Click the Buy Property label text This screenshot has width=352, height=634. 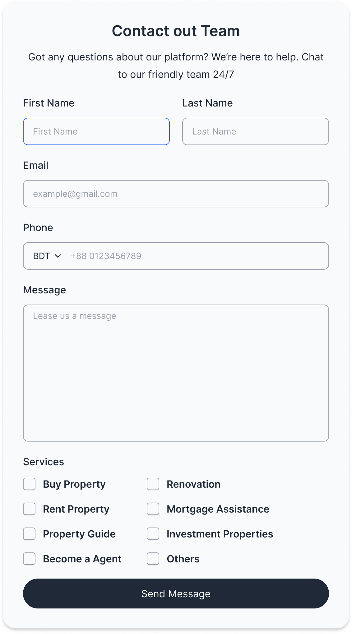pyautogui.click(x=74, y=484)
